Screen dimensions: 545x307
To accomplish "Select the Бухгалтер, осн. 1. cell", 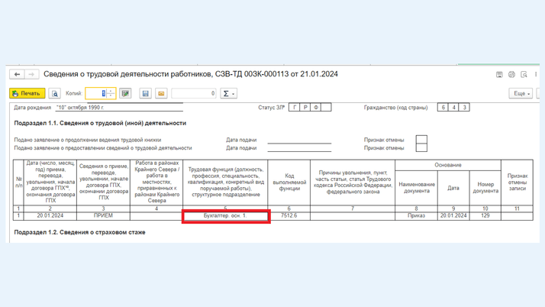I will click(225, 216).
